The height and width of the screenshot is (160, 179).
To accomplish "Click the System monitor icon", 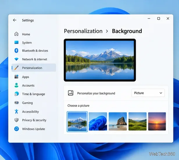I will [x=16, y=42].
